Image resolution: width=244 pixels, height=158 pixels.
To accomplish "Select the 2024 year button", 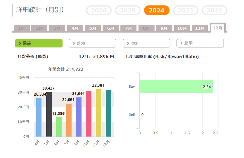I will (156, 11).
